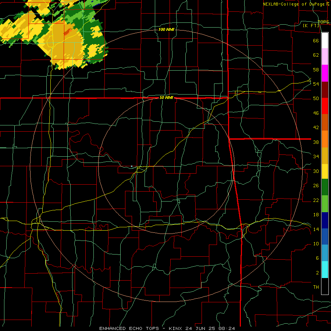
Task: Click the bright red legend swatch
Action: 325,106
